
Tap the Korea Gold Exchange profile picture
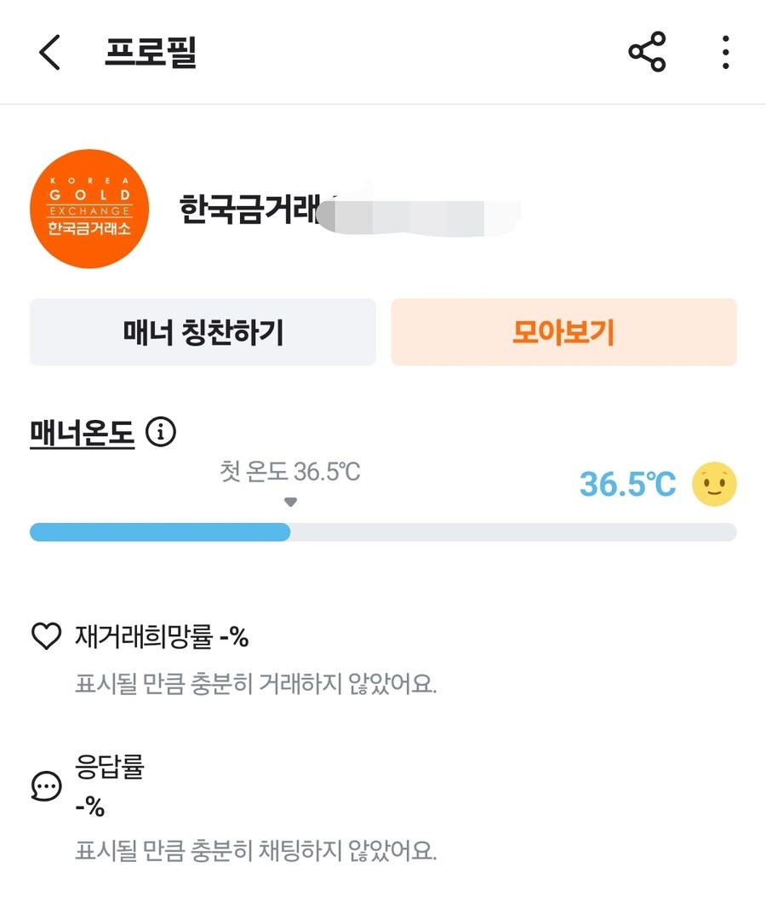89,209
